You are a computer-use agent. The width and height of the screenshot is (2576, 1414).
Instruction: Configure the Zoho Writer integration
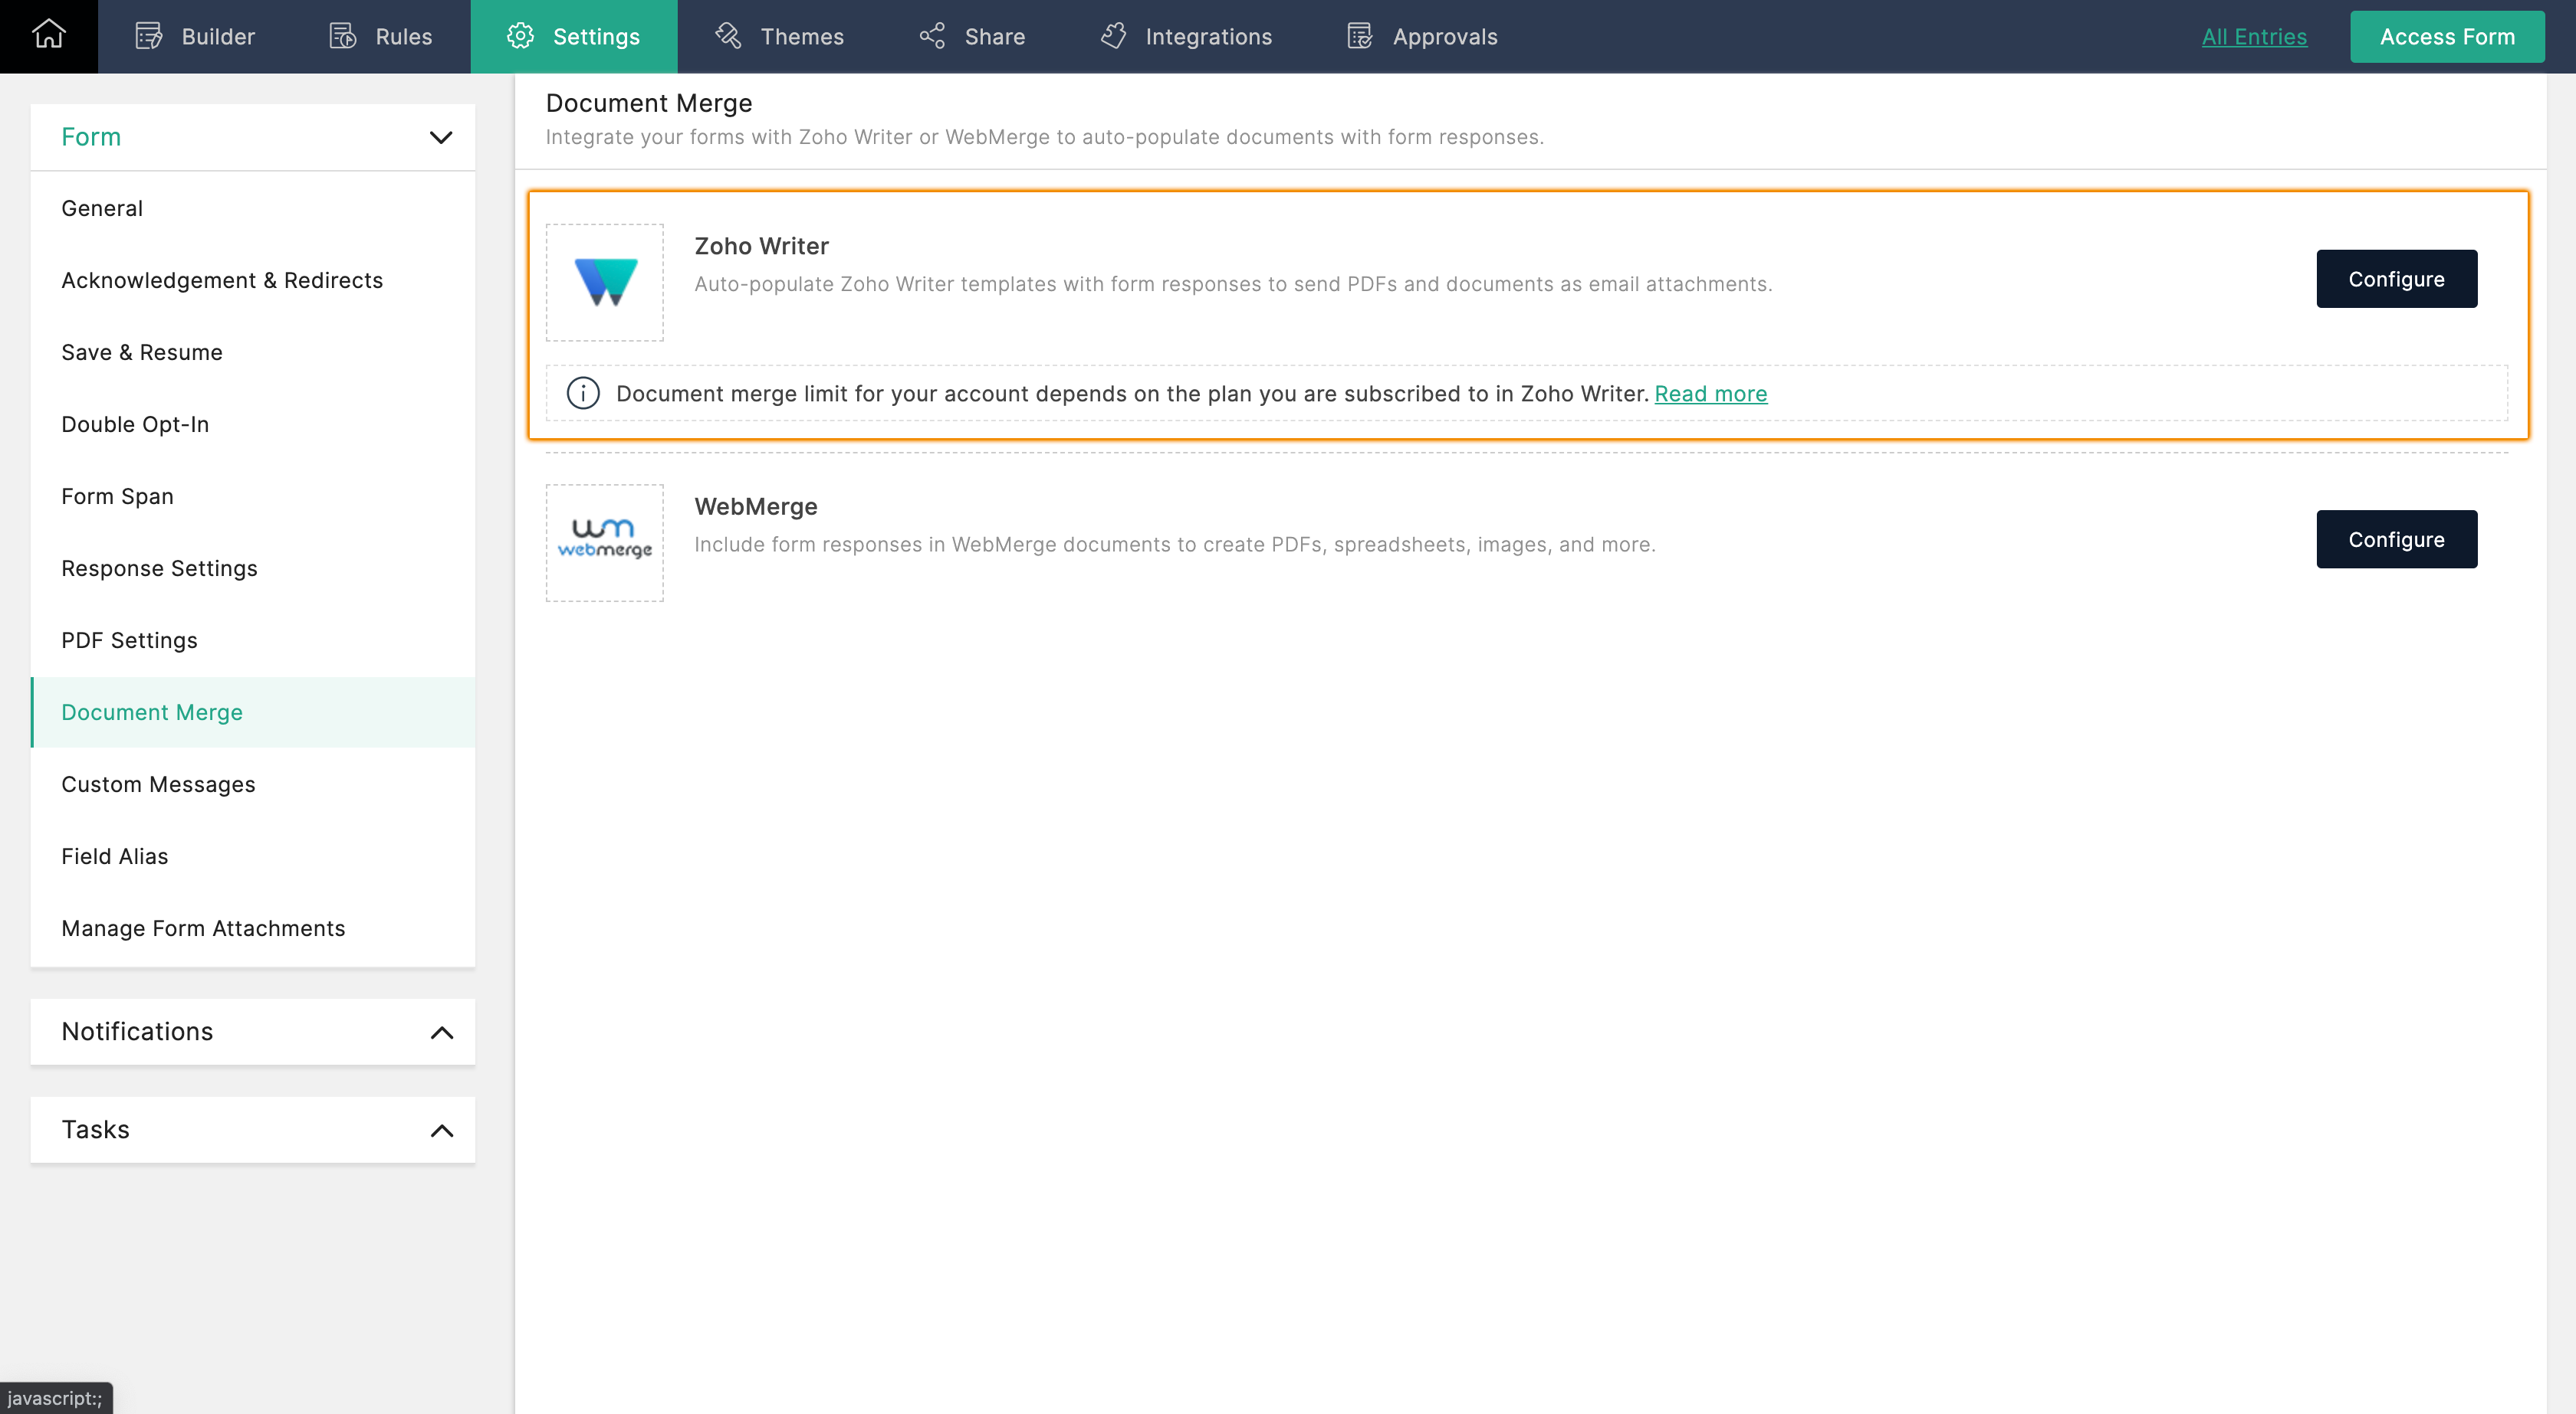point(2396,279)
